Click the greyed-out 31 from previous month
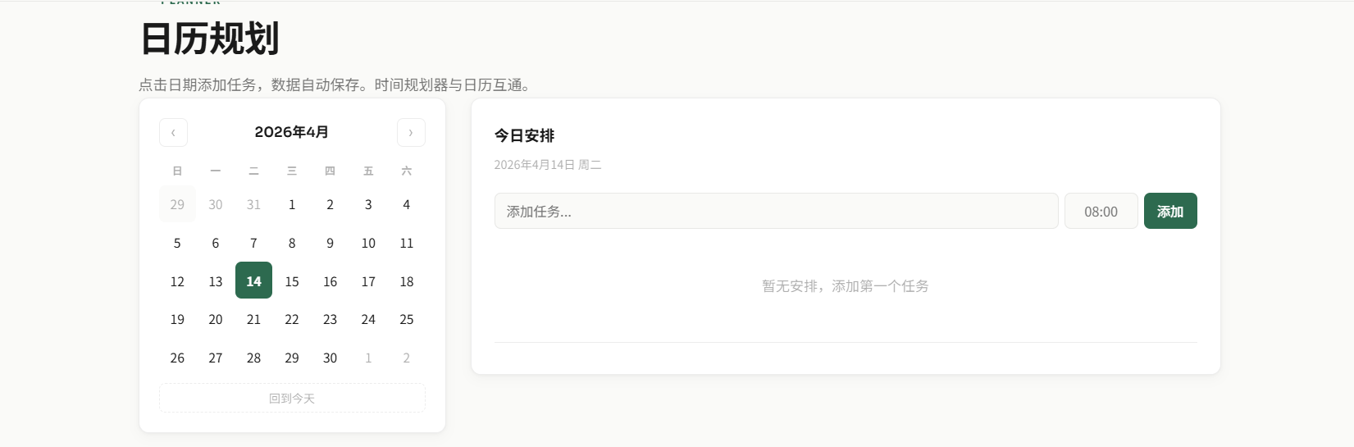The width and height of the screenshot is (1354, 447). [253, 204]
